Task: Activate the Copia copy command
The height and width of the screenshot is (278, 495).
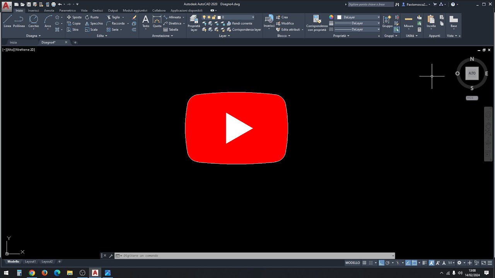Action: tap(73, 24)
